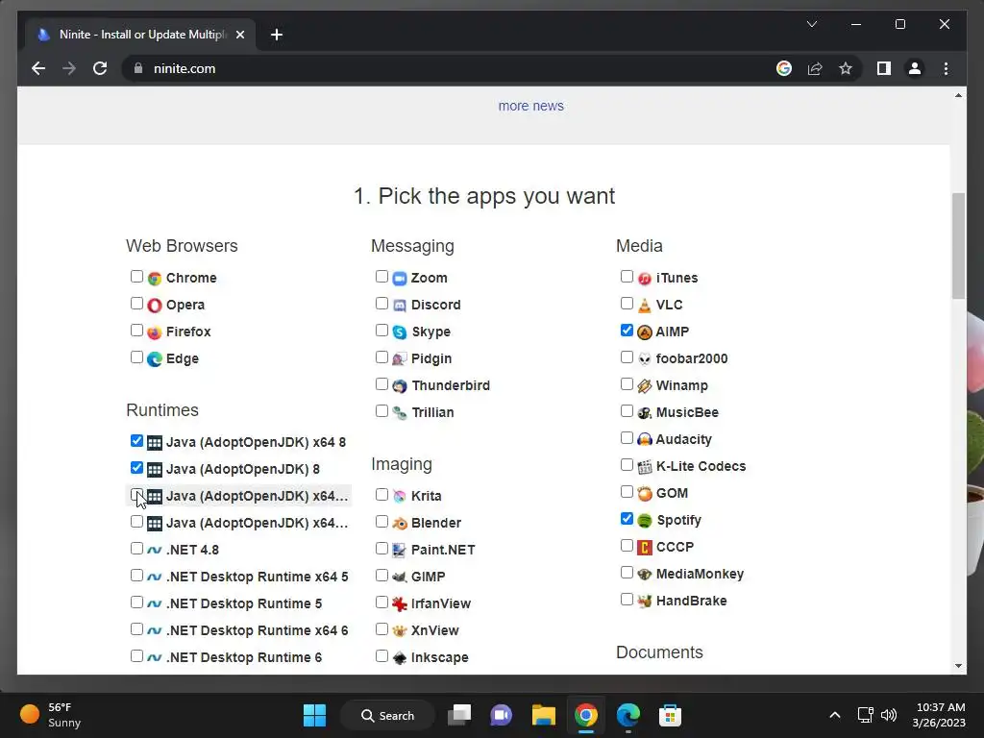Click the Pidgin label
The image size is (984, 738).
coord(431,359)
